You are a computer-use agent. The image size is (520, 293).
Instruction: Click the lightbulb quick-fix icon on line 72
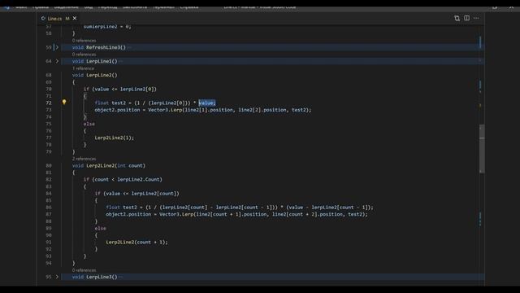tap(64, 102)
